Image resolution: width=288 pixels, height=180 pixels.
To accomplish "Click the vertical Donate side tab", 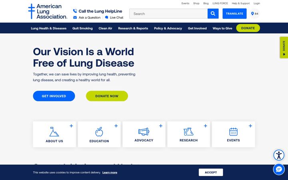I will click(x=284, y=48).
